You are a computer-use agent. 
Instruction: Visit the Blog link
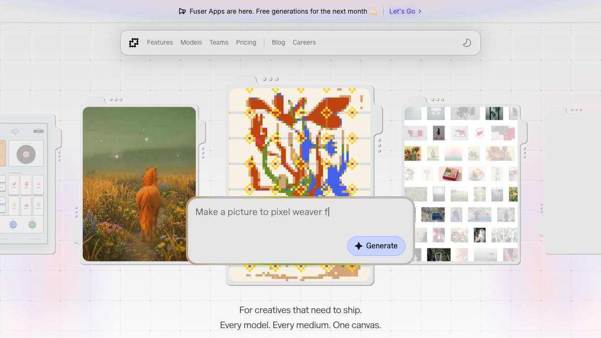click(278, 42)
